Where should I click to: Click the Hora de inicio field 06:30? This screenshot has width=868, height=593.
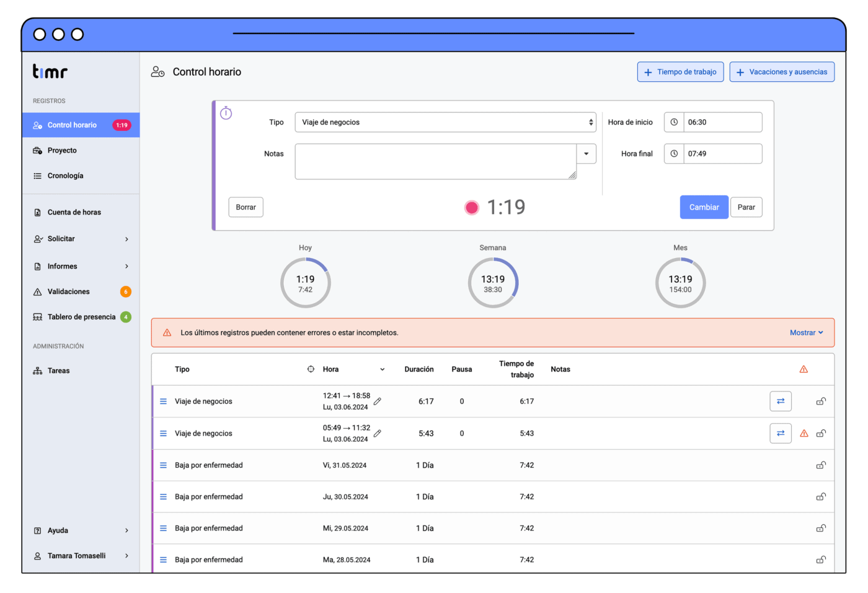(x=722, y=122)
